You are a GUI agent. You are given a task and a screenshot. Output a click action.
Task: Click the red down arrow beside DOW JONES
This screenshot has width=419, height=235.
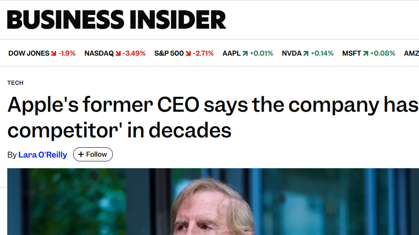pos(53,54)
